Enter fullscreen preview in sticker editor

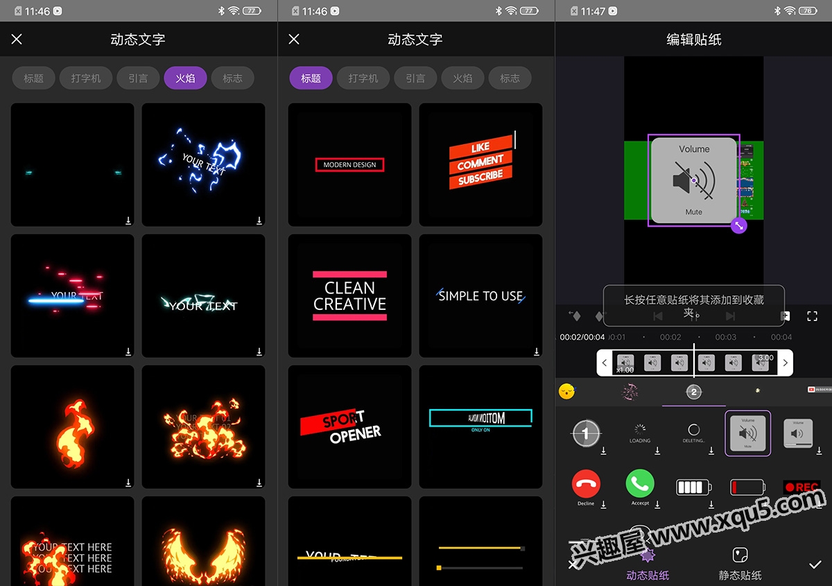click(x=813, y=316)
